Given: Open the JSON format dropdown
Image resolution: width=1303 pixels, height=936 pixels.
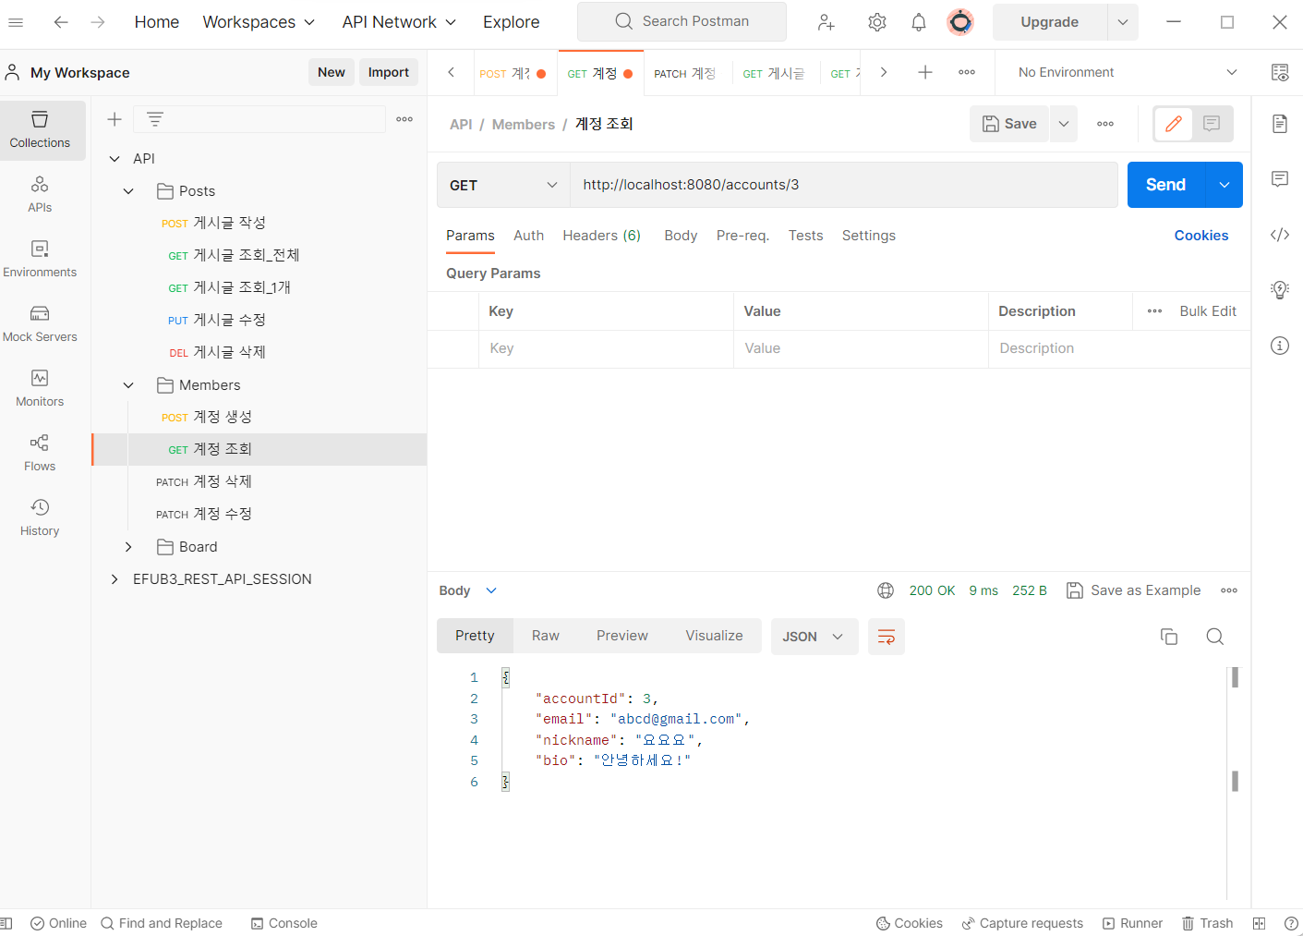Looking at the screenshot, I should [814, 637].
